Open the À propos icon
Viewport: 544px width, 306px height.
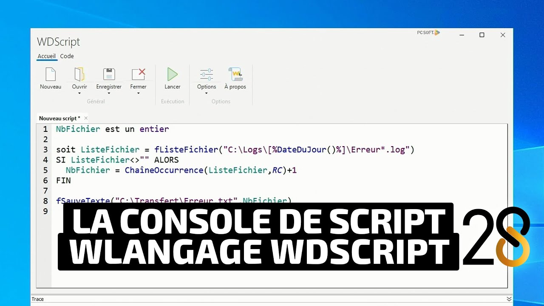click(x=235, y=74)
